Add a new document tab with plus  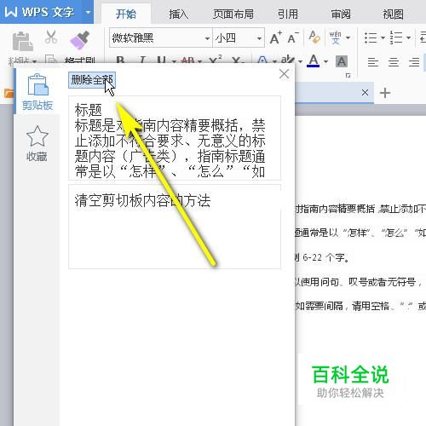[385, 93]
